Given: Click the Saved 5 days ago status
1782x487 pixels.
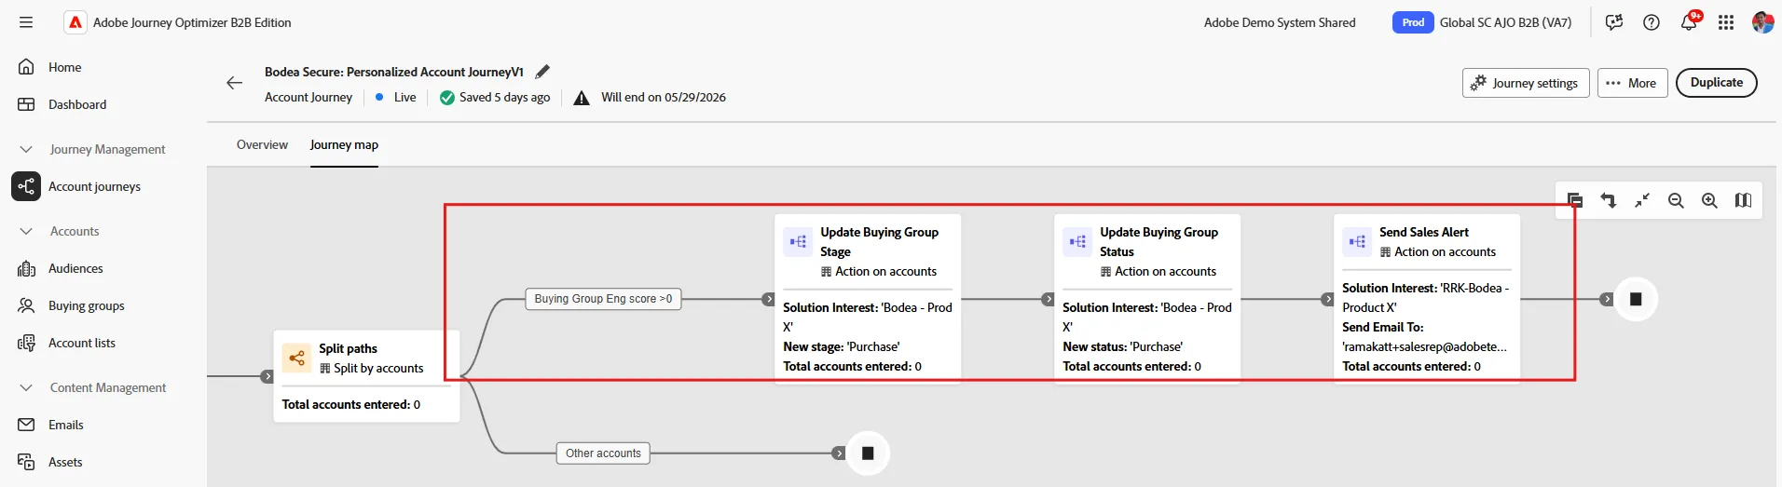Looking at the screenshot, I should 495,97.
